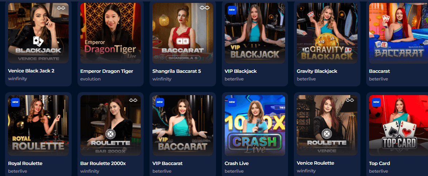Click the Bar Roulette 2000x title

[x=103, y=164]
